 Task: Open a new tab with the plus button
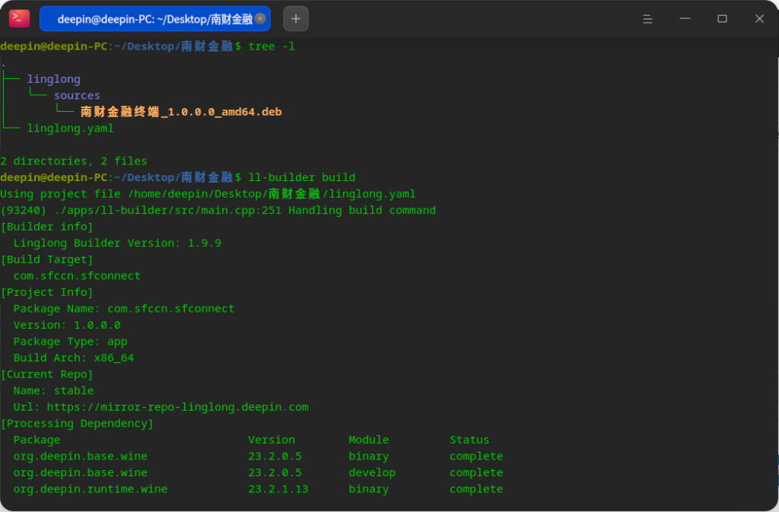point(296,18)
